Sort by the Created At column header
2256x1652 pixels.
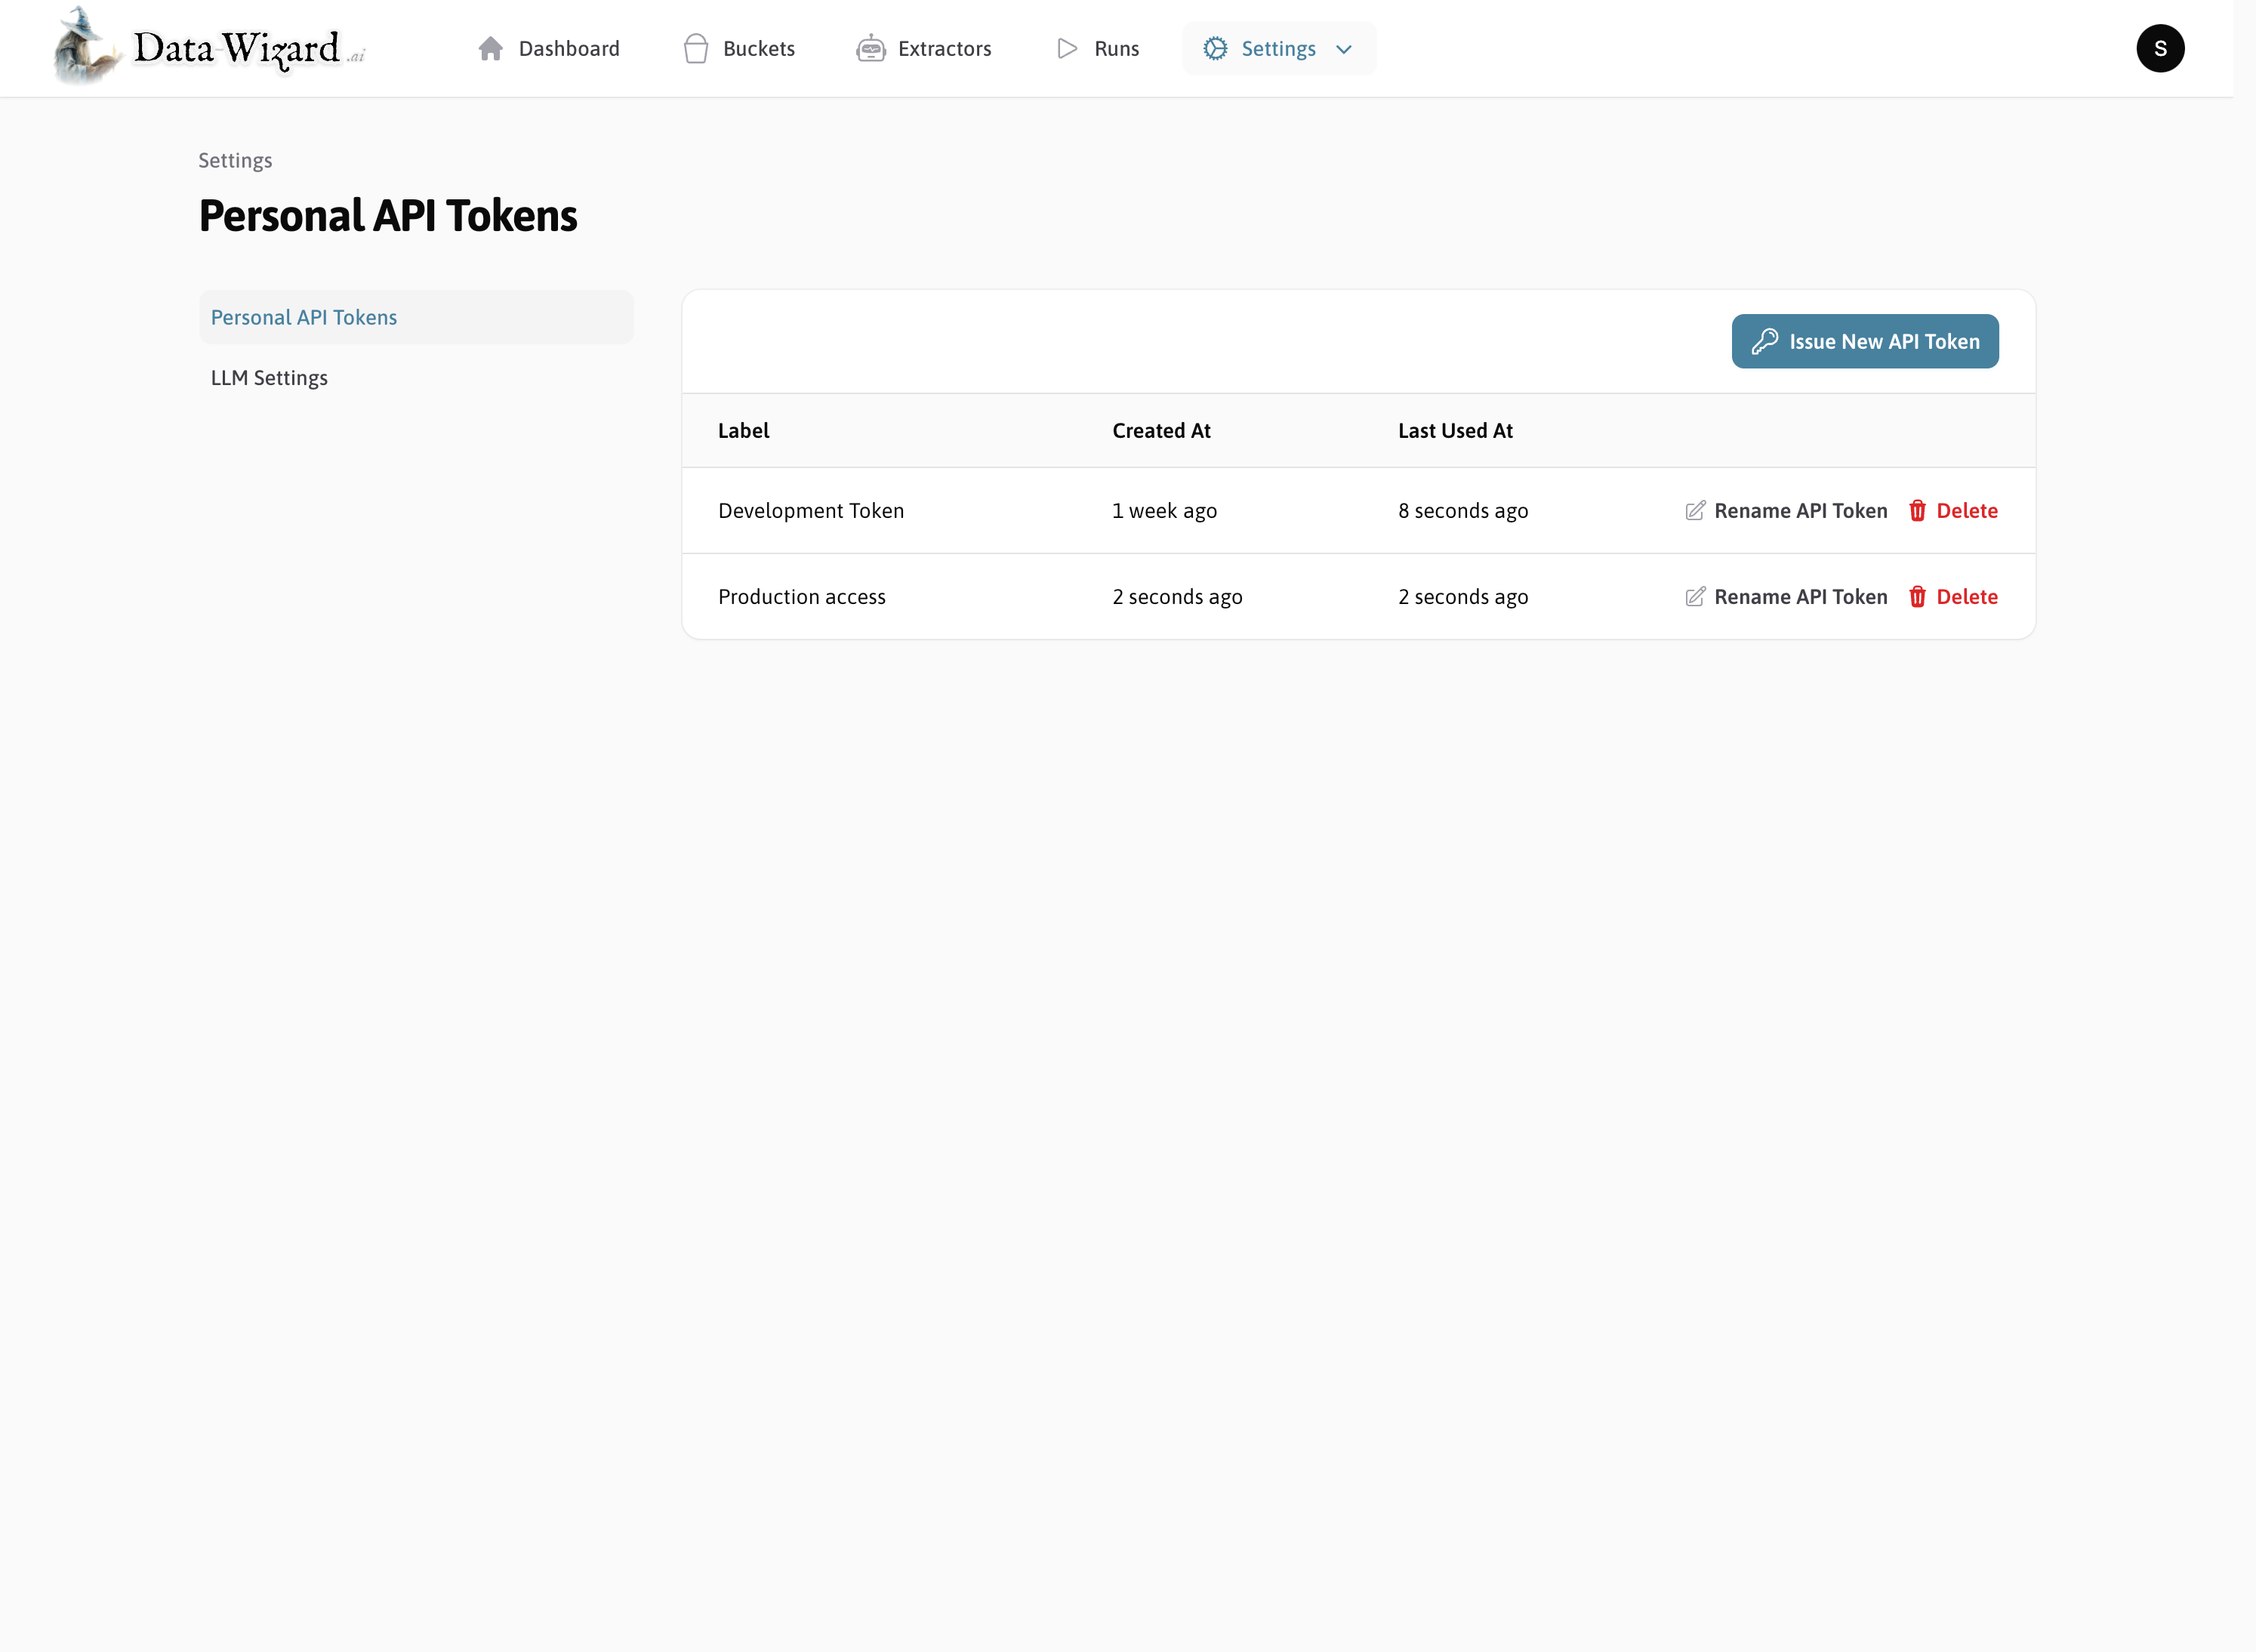[x=1161, y=430]
